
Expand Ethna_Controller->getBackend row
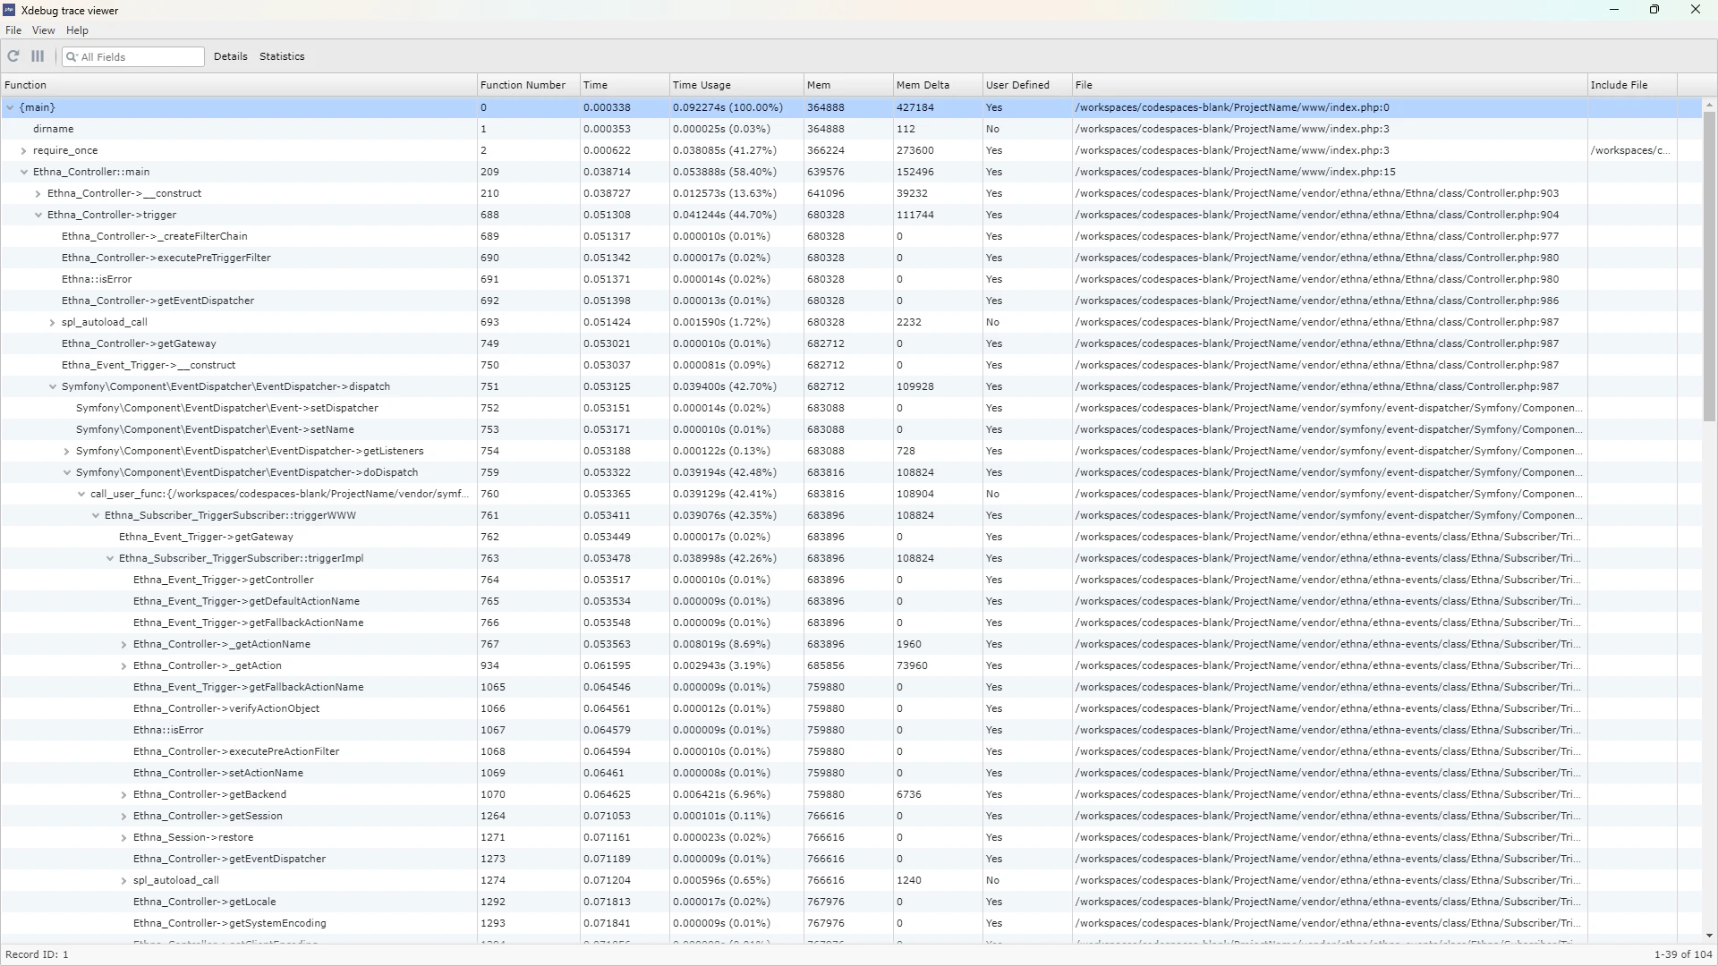[124, 795]
